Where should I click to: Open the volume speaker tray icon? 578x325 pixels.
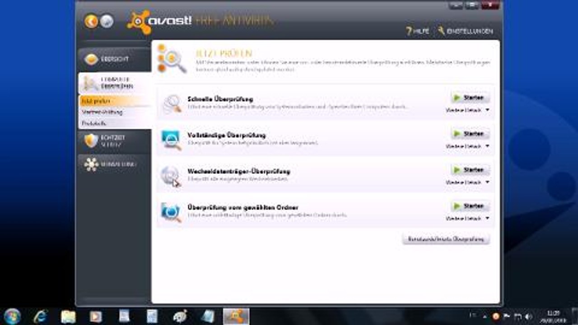[x=528, y=316]
